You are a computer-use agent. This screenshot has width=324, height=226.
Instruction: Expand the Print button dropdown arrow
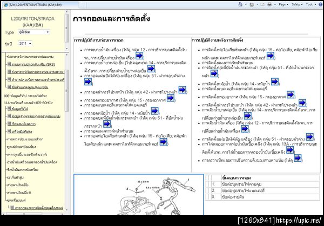click(x=275, y=4)
